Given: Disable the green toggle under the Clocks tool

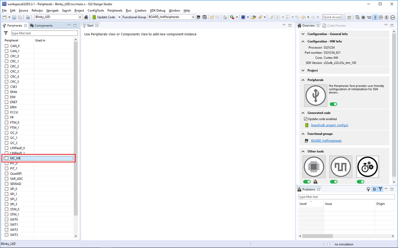Looking at the screenshot, I should click(333, 182).
